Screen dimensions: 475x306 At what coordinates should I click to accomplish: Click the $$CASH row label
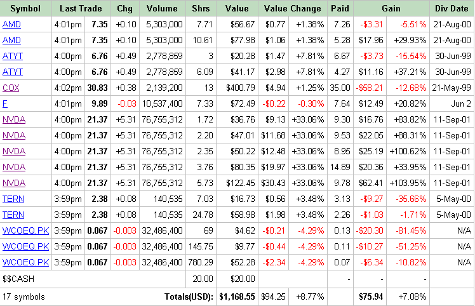click(18, 279)
